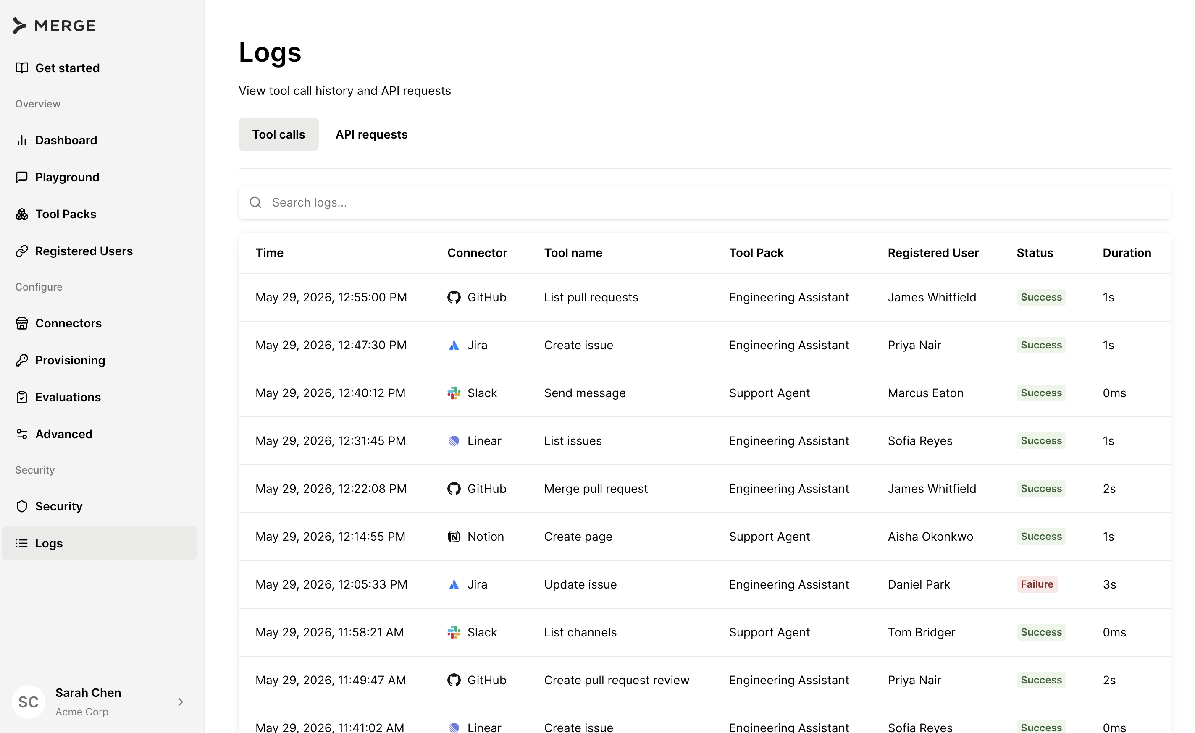Expand the Sarah Chen account chevron
Viewport: 1195px width, 733px height.
point(181,702)
